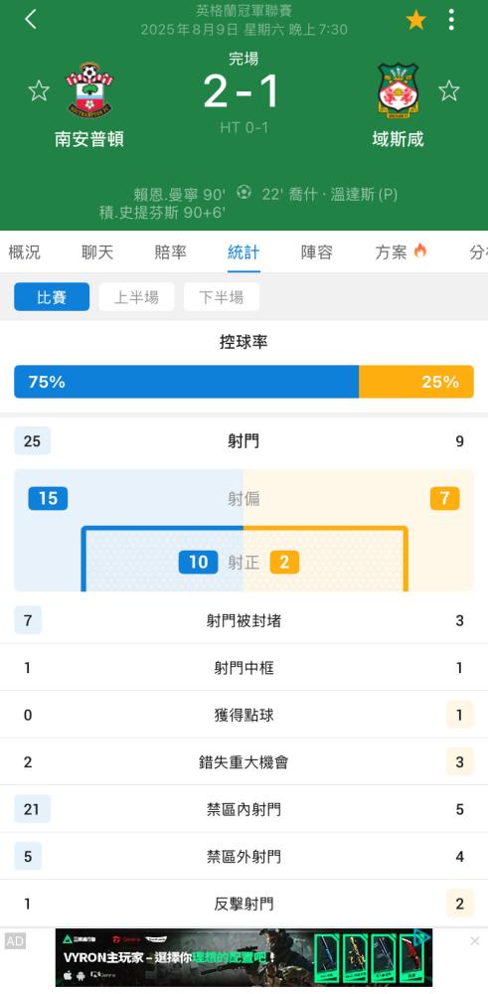
Task: Tap the back arrow icon
Action: pyautogui.click(x=31, y=20)
